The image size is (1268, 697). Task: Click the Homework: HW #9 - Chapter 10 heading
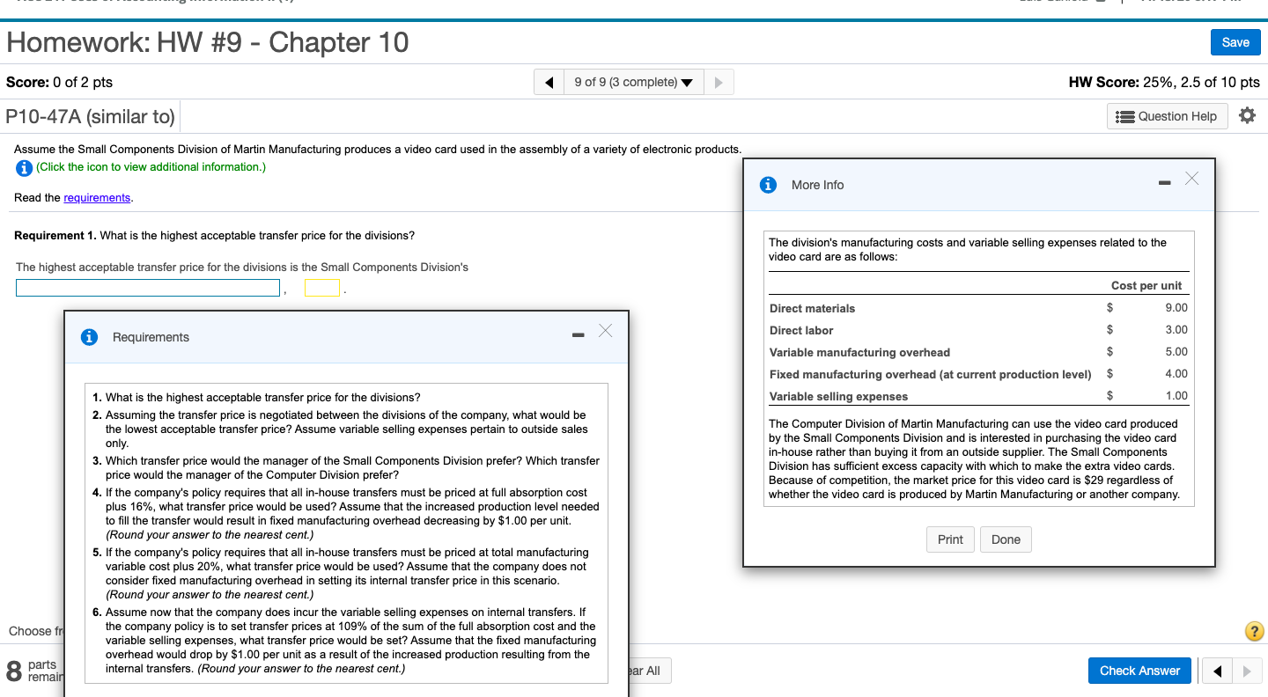coord(208,42)
